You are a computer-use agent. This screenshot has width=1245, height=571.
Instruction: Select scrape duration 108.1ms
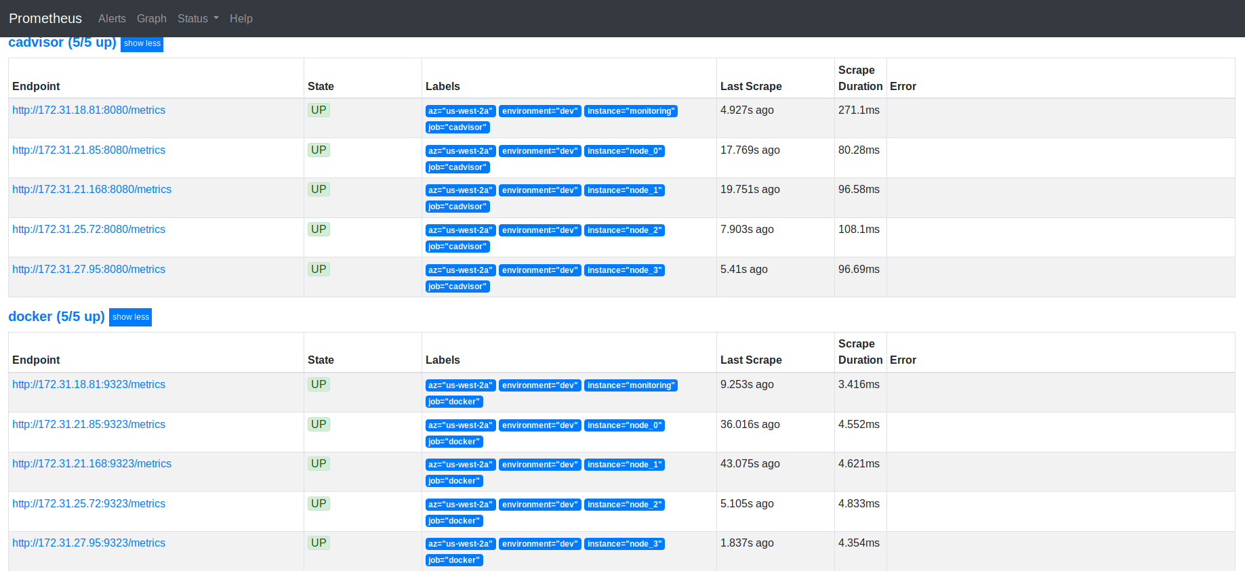(859, 229)
